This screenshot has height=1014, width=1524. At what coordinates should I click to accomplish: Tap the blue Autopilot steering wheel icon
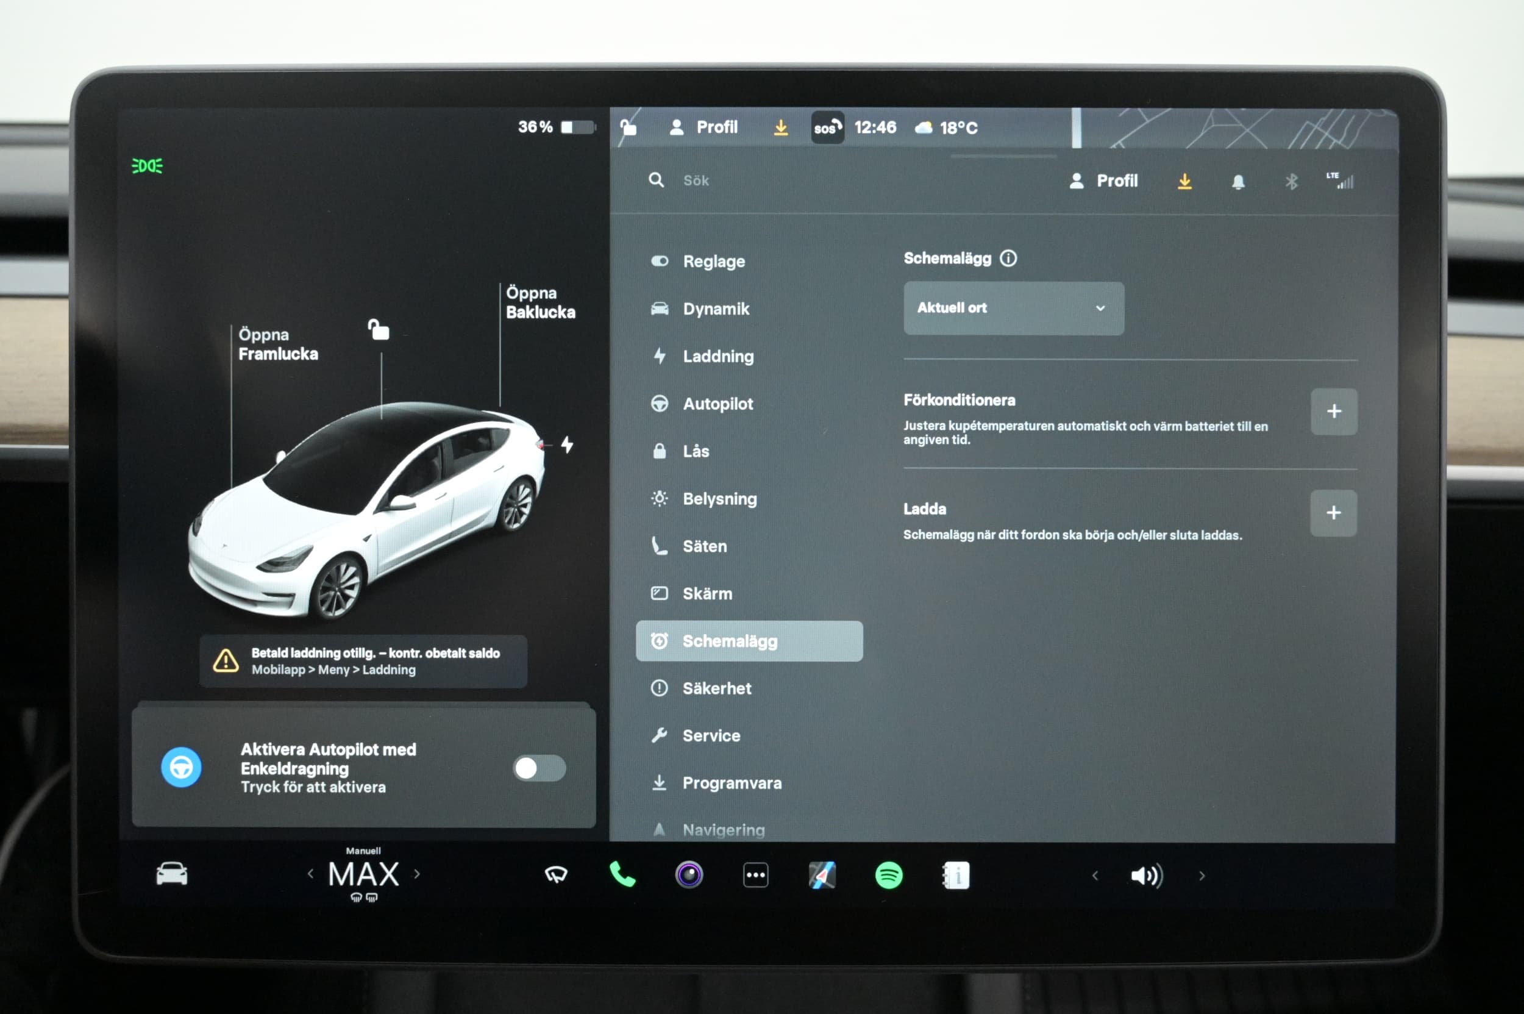[181, 767]
